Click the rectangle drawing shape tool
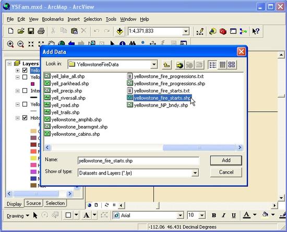This screenshot has width=287, height=232. (x=68, y=215)
